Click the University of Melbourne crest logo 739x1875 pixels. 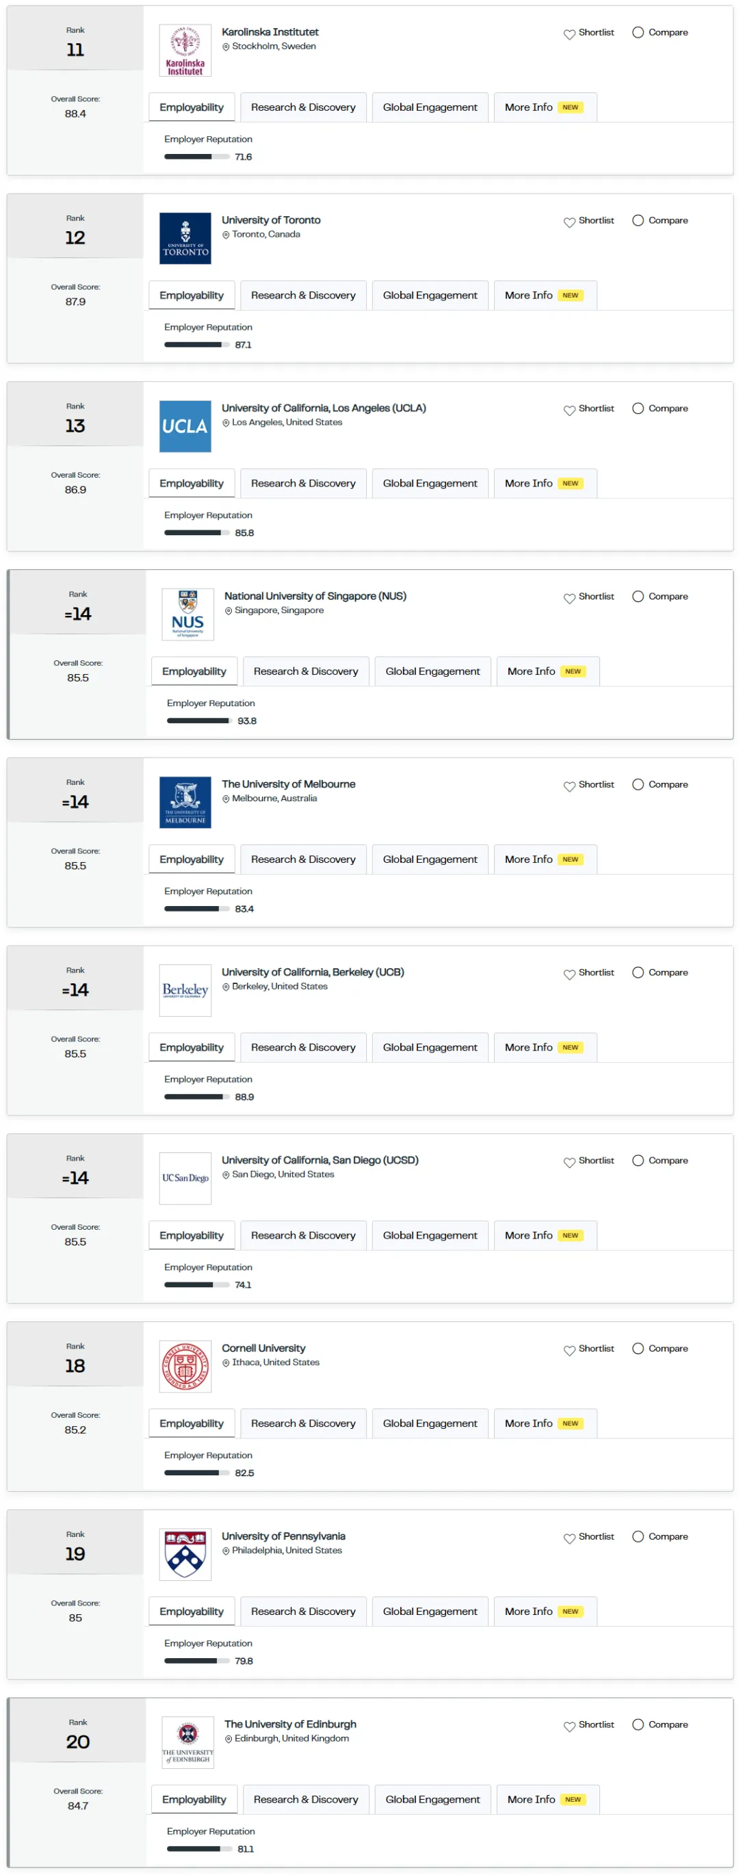185,802
